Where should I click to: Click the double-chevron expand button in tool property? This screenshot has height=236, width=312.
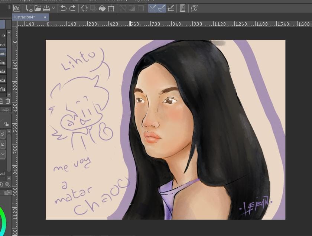pos(3,135)
